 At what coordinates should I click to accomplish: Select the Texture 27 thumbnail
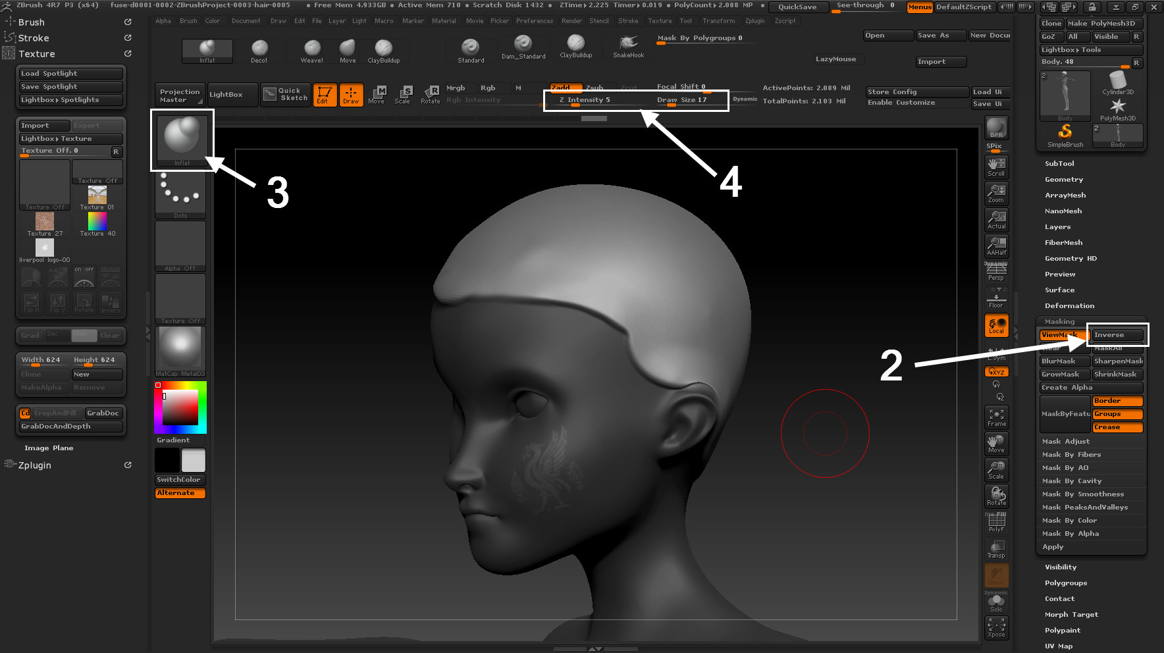pyautogui.click(x=45, y=222)
